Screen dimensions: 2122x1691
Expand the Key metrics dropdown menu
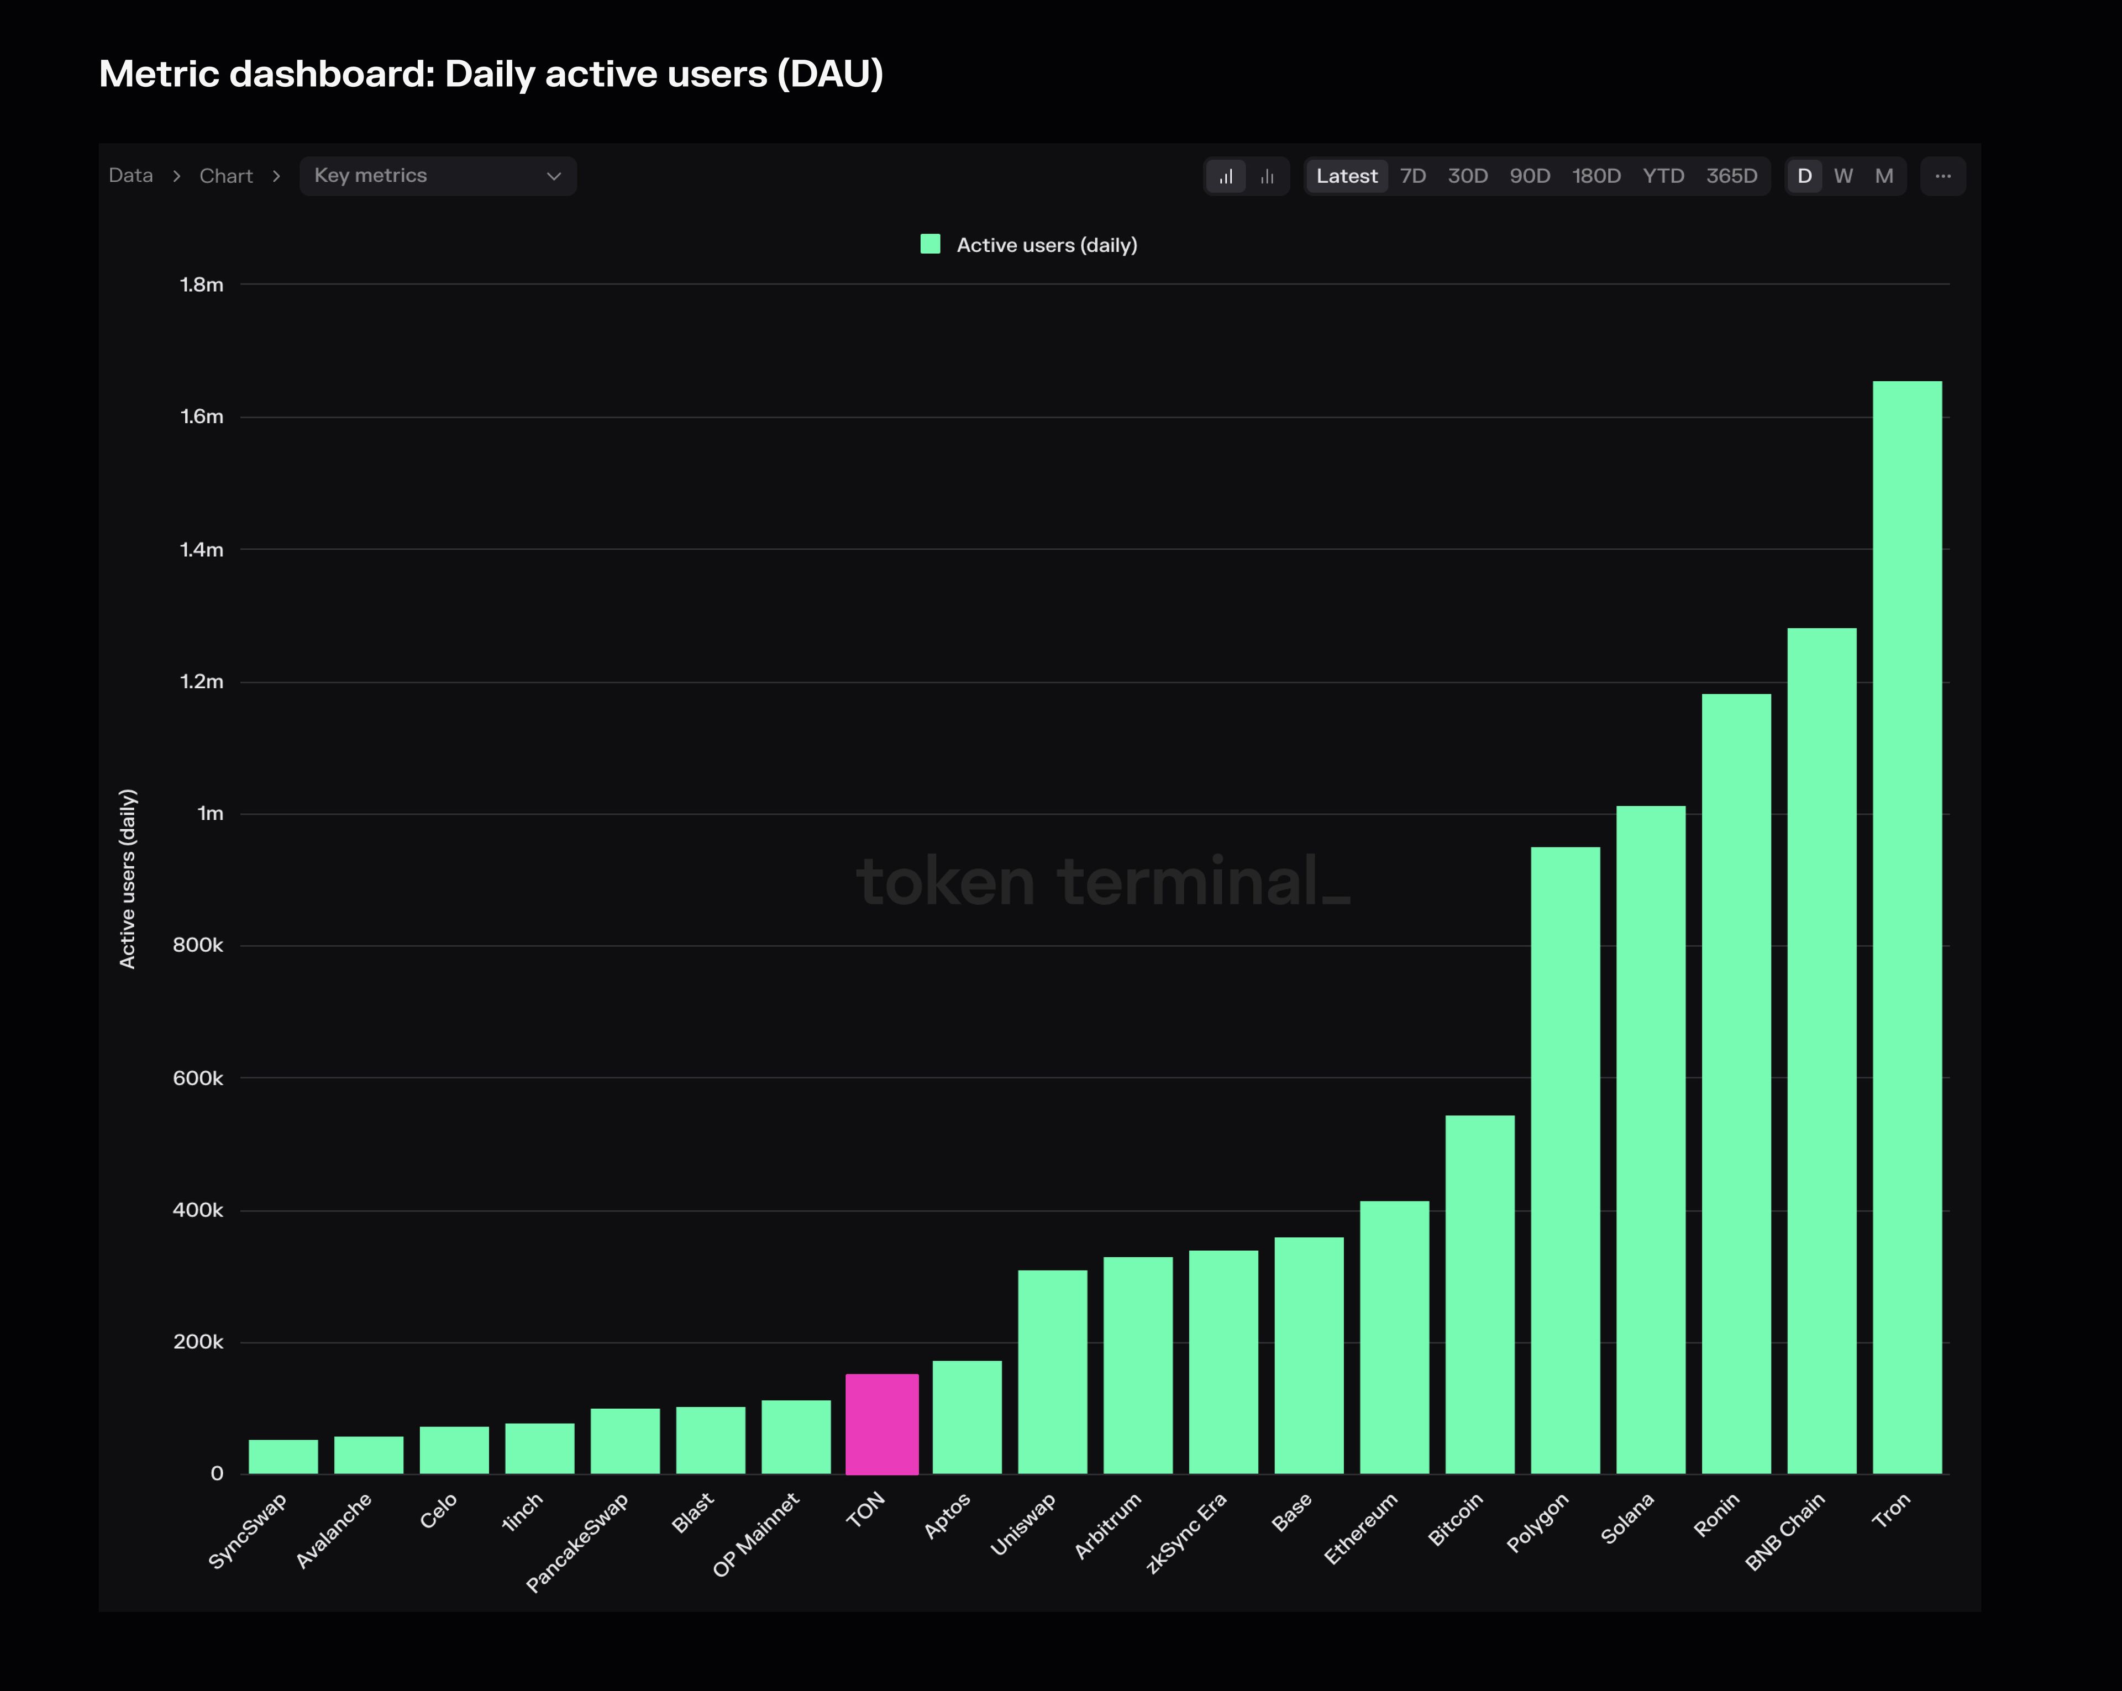437,174
